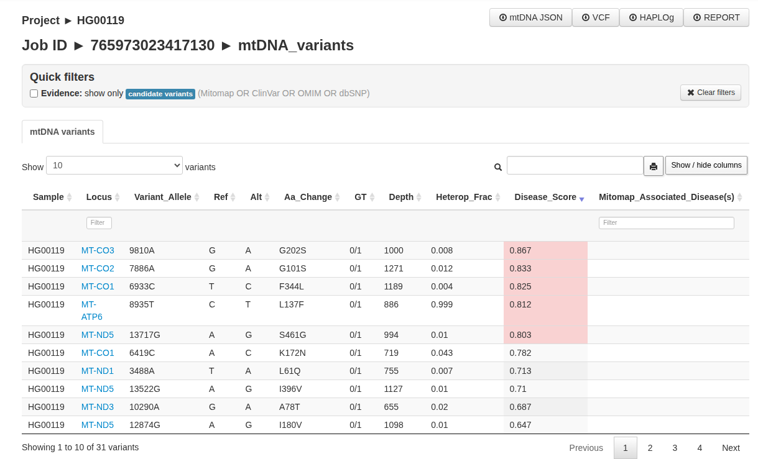This screenshot has height=459, width=758.
Task: Enable the Evidence candidate variants checkbox
Action: pos(34,94)
